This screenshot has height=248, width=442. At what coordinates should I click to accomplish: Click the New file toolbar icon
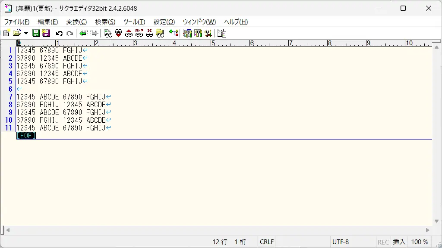pos(6,33)
